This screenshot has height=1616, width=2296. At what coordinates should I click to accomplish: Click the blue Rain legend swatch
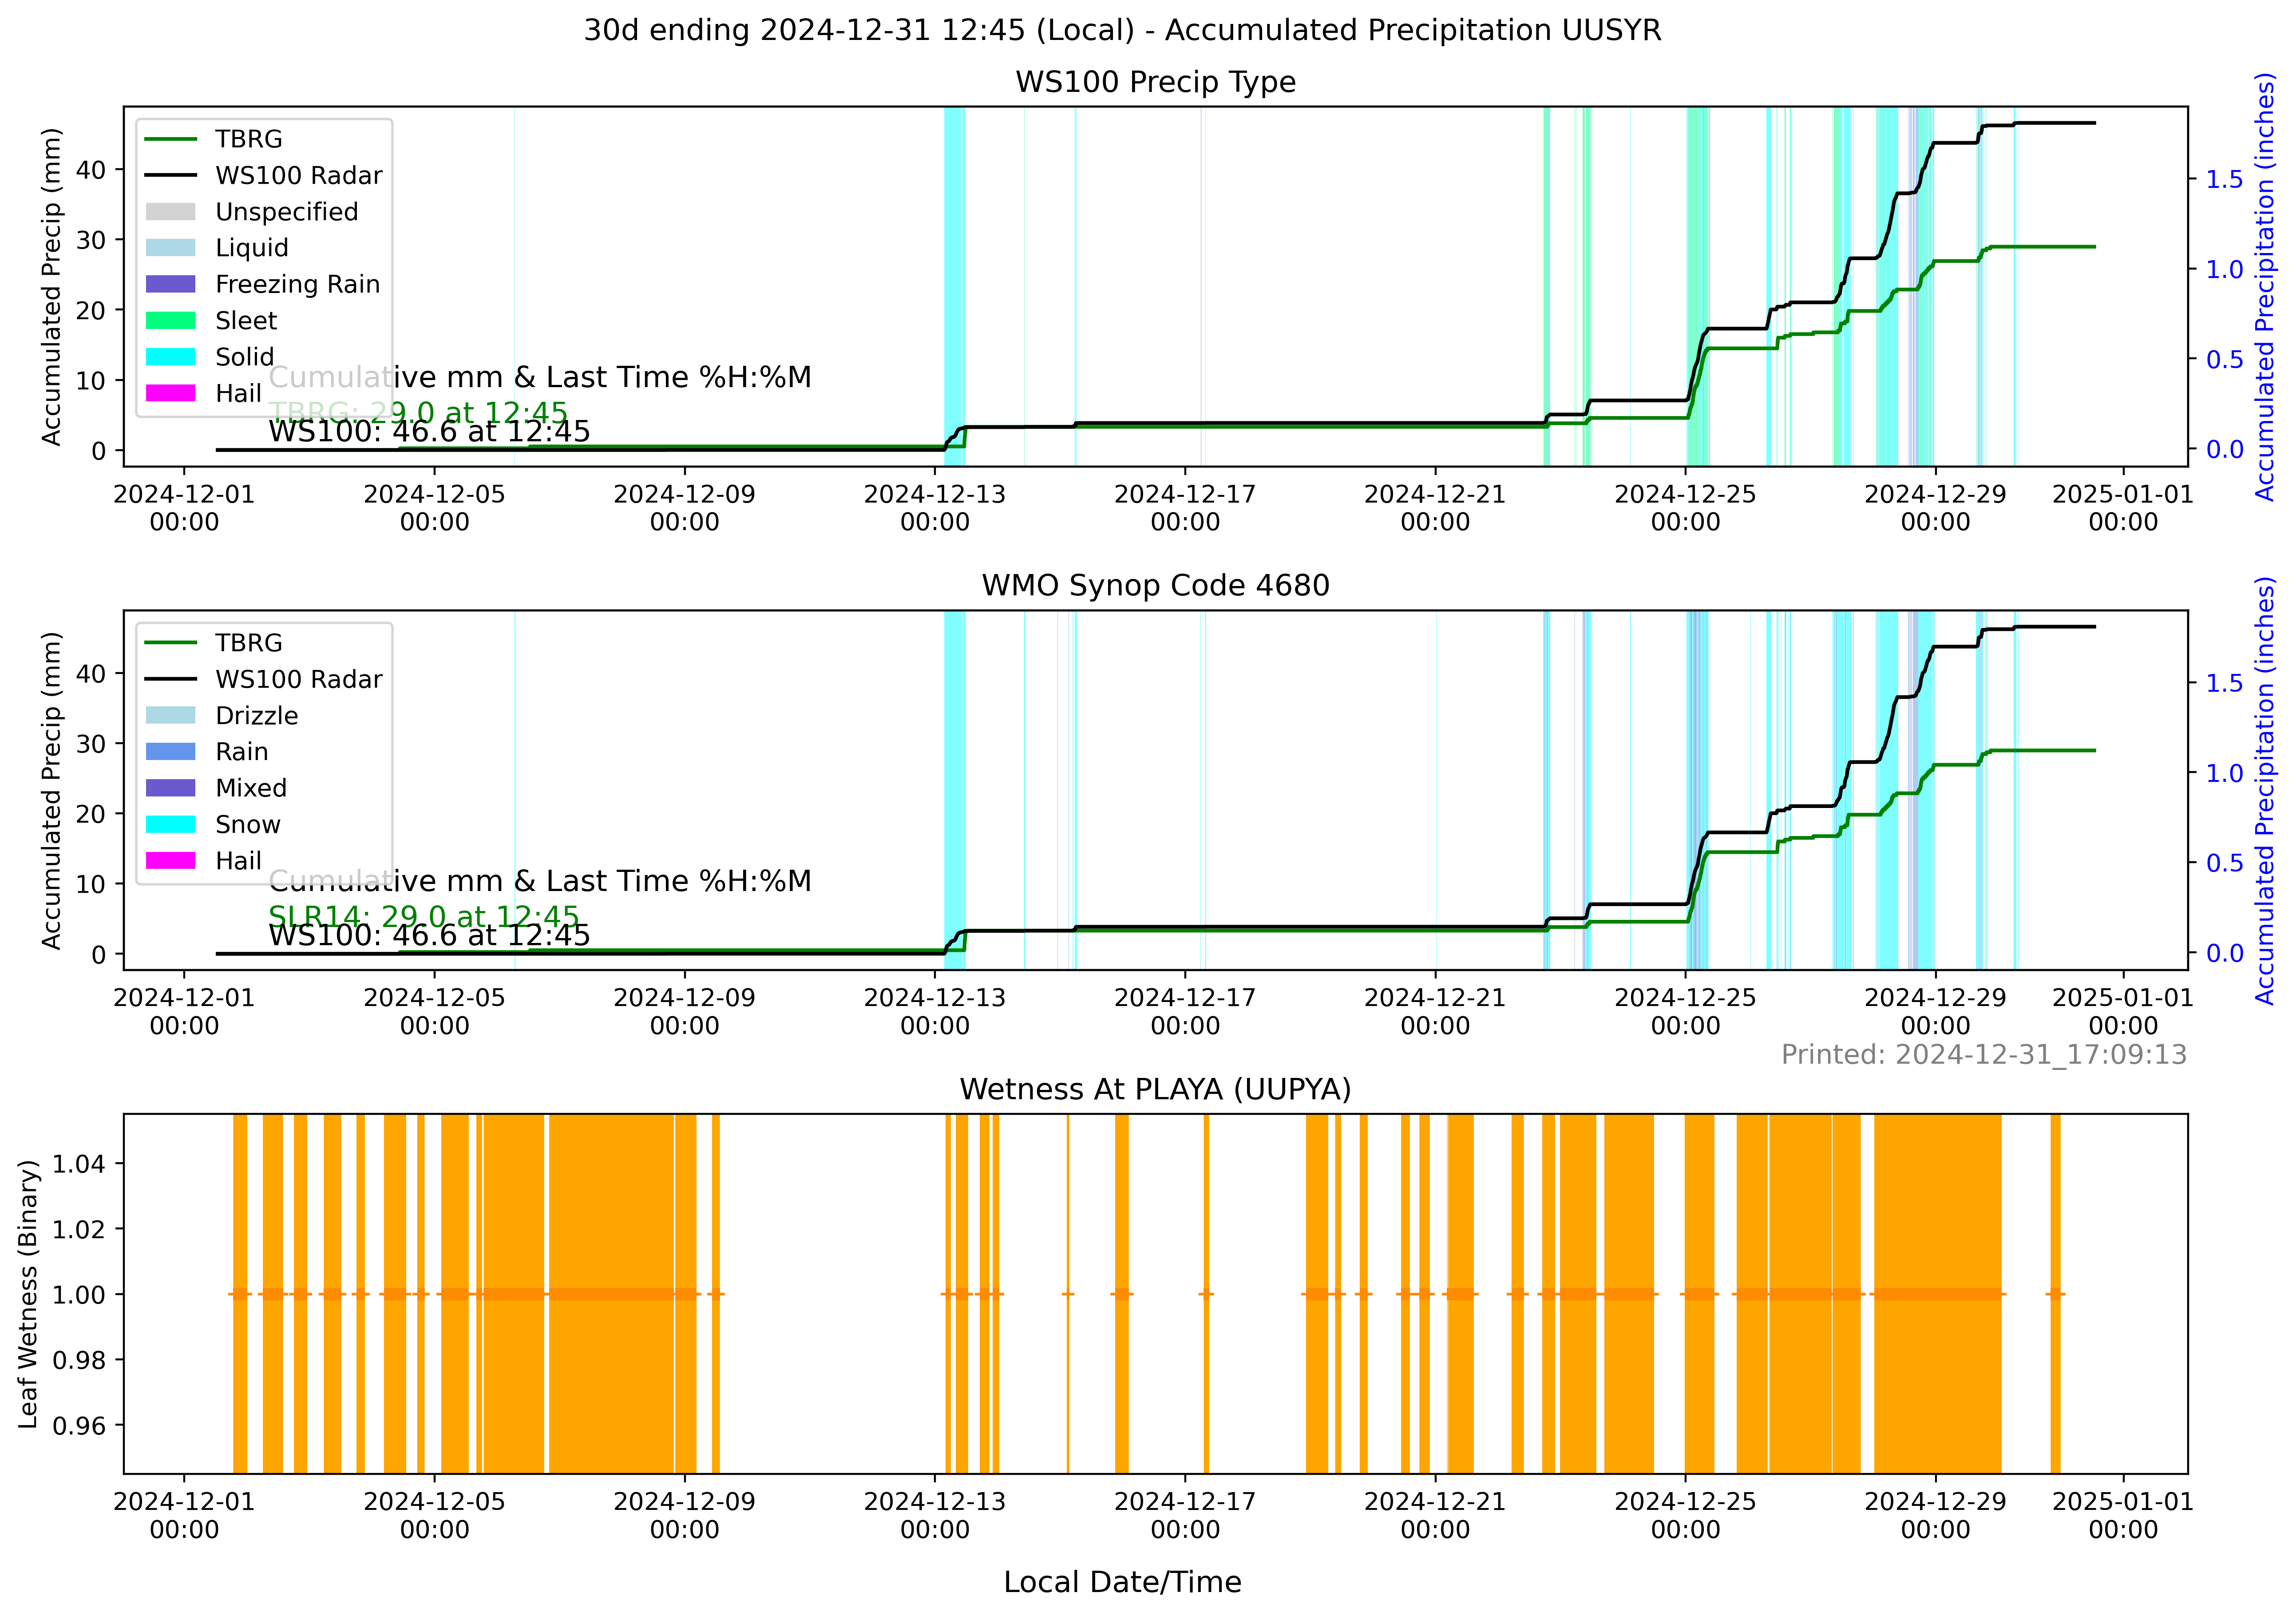click(170, 752)
